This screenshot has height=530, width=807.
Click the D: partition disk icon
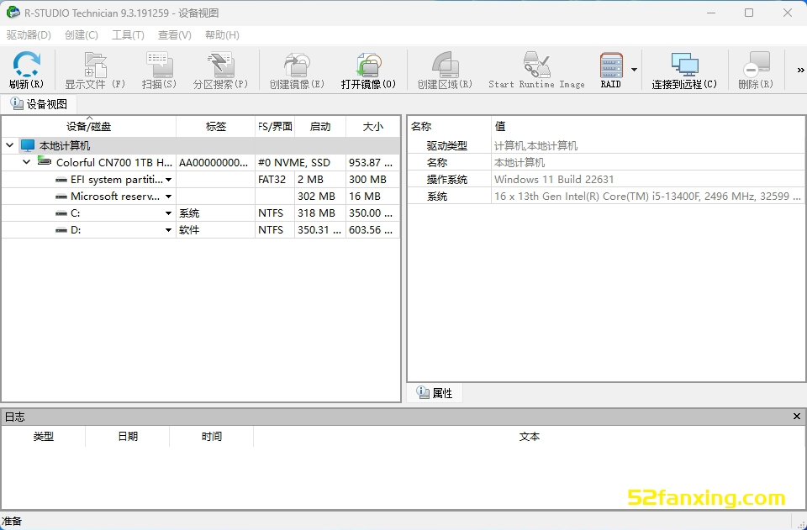tap(61, 231)
